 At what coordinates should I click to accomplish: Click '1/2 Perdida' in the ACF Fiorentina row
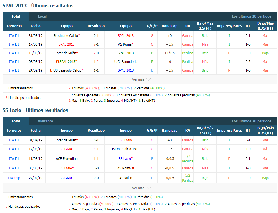[188, 159]
